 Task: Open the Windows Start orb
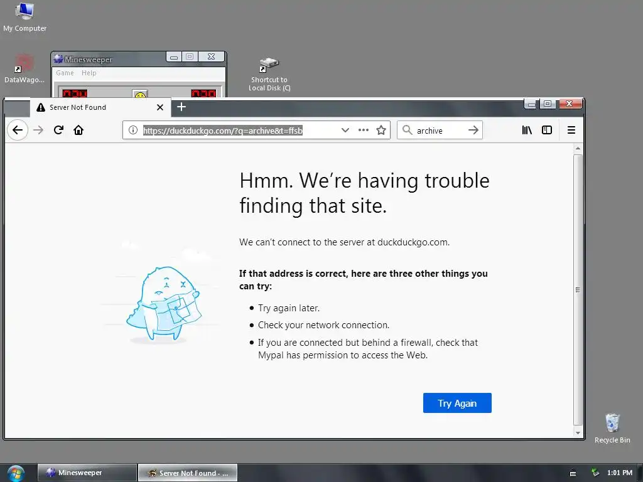click(16, 473)
